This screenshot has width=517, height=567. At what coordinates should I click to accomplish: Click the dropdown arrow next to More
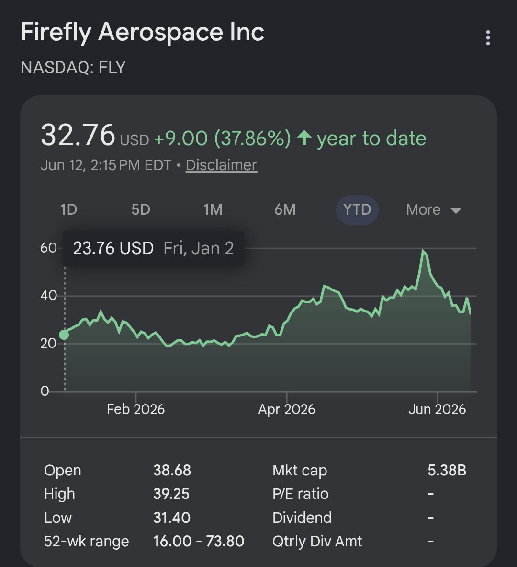pyautogui.click(x=456, y=210)
